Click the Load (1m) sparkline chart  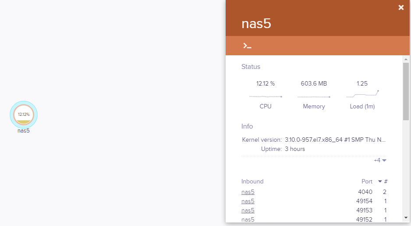coord(362,94)
